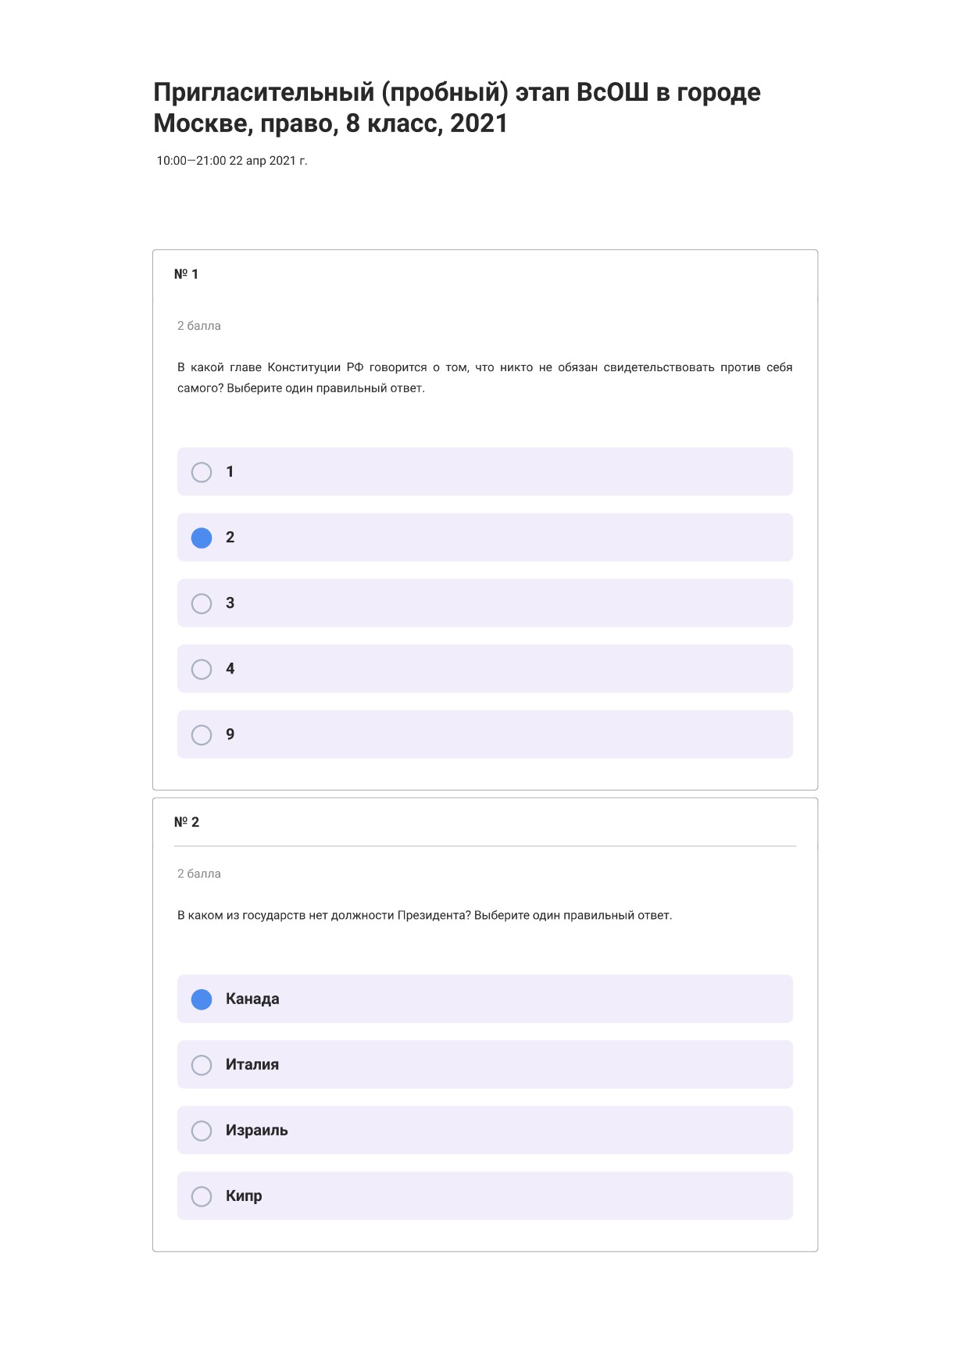Select Канада radio button

(202, 999)
